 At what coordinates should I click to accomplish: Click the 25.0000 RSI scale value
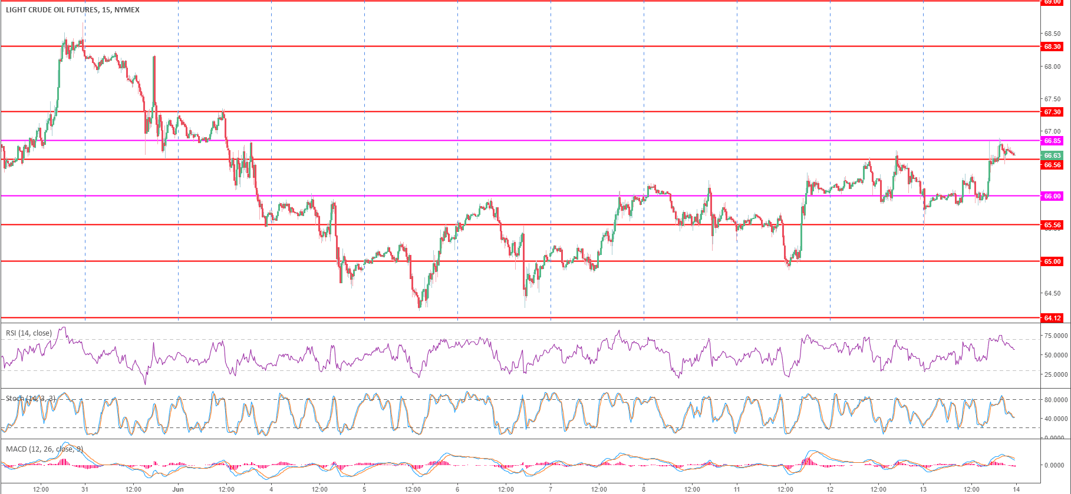1056,374
